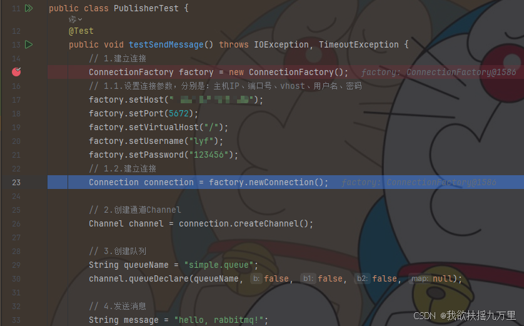Image resolution: width=524 pixels, height=326 pixels.
Task: Click line number 30 in gutter
Action: click(16, 279)
